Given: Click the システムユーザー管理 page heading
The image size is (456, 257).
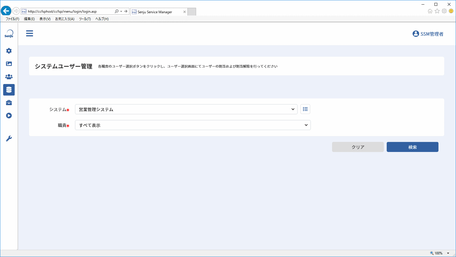Looking at the screenshot, I should pos(64,66).
